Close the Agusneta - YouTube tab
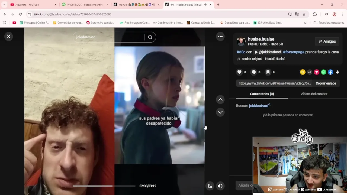347x195 pixels. [56, 5]
